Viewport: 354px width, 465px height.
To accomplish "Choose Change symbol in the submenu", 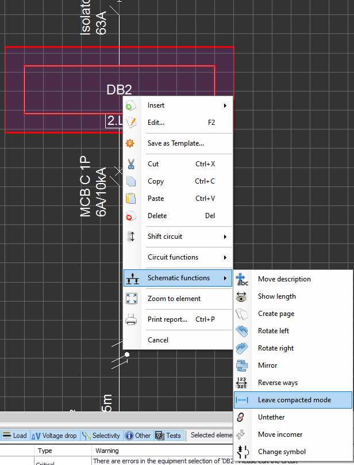I will pos(293,452).
